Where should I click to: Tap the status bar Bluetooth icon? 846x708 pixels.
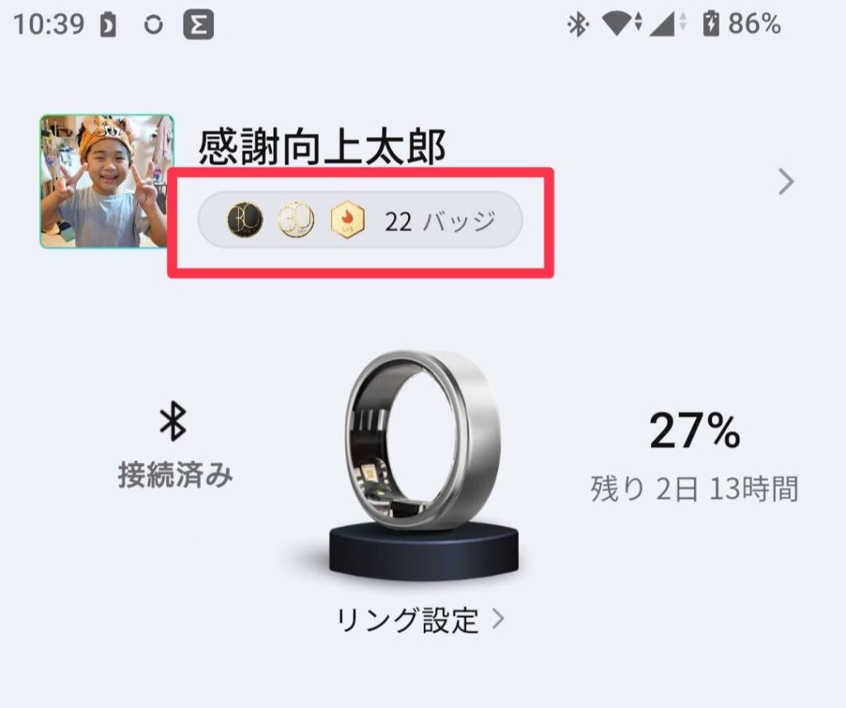click(x=577, y=24)
